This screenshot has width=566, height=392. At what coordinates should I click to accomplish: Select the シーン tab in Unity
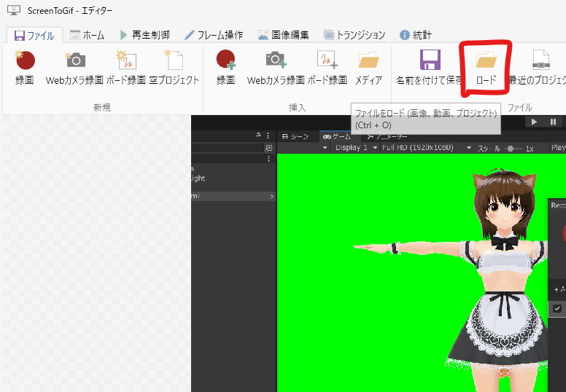coord(295,136)
